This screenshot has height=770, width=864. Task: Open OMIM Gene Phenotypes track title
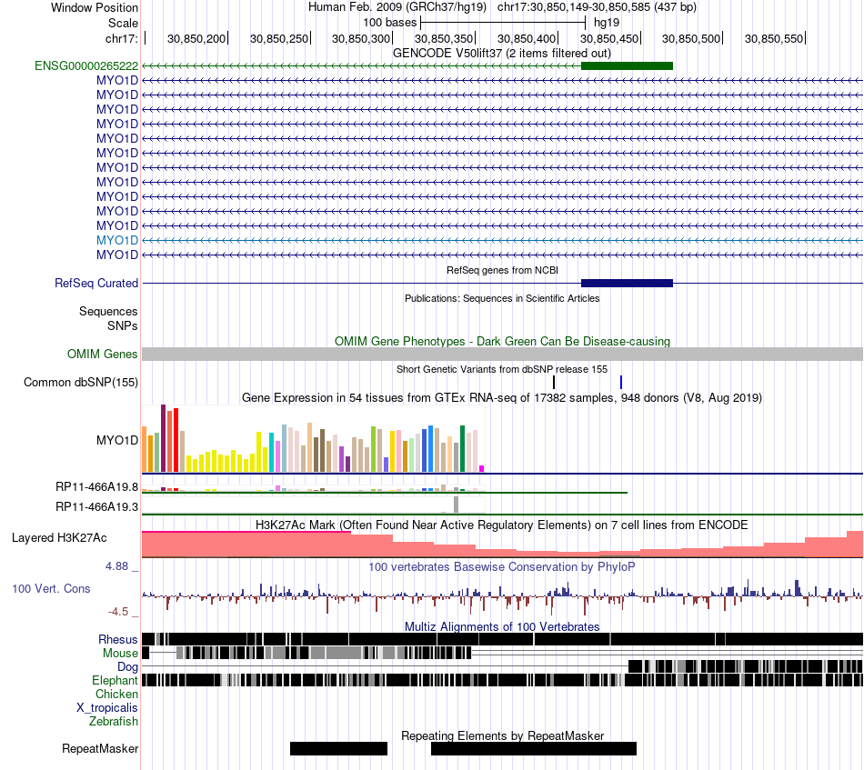point(502,342)
